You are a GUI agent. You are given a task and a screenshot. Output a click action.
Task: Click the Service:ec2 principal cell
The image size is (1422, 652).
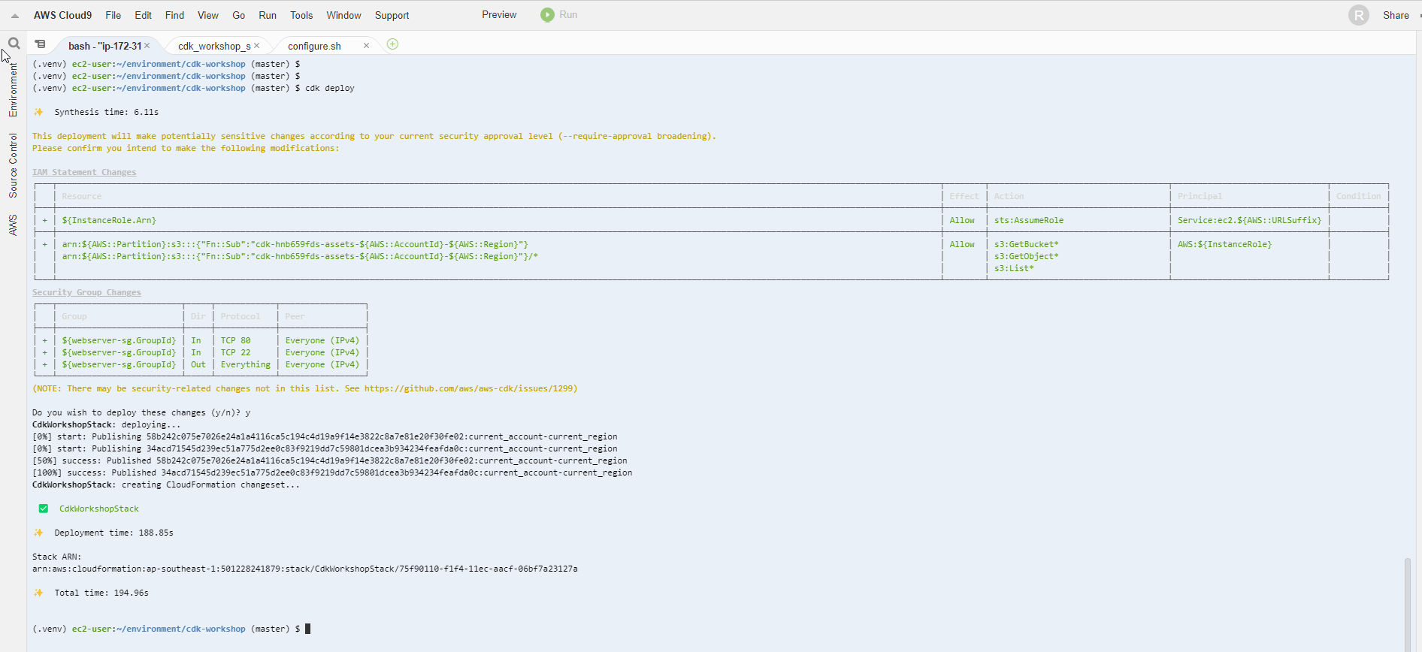1249,220
